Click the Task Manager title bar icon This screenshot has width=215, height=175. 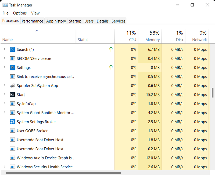tap(5, 5)
